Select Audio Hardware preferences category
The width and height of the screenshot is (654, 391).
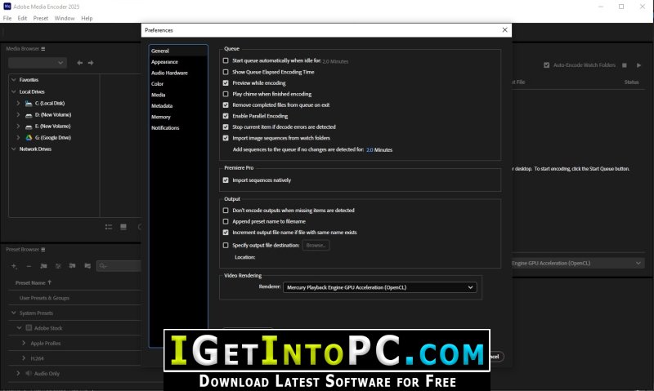coord(169,73)
